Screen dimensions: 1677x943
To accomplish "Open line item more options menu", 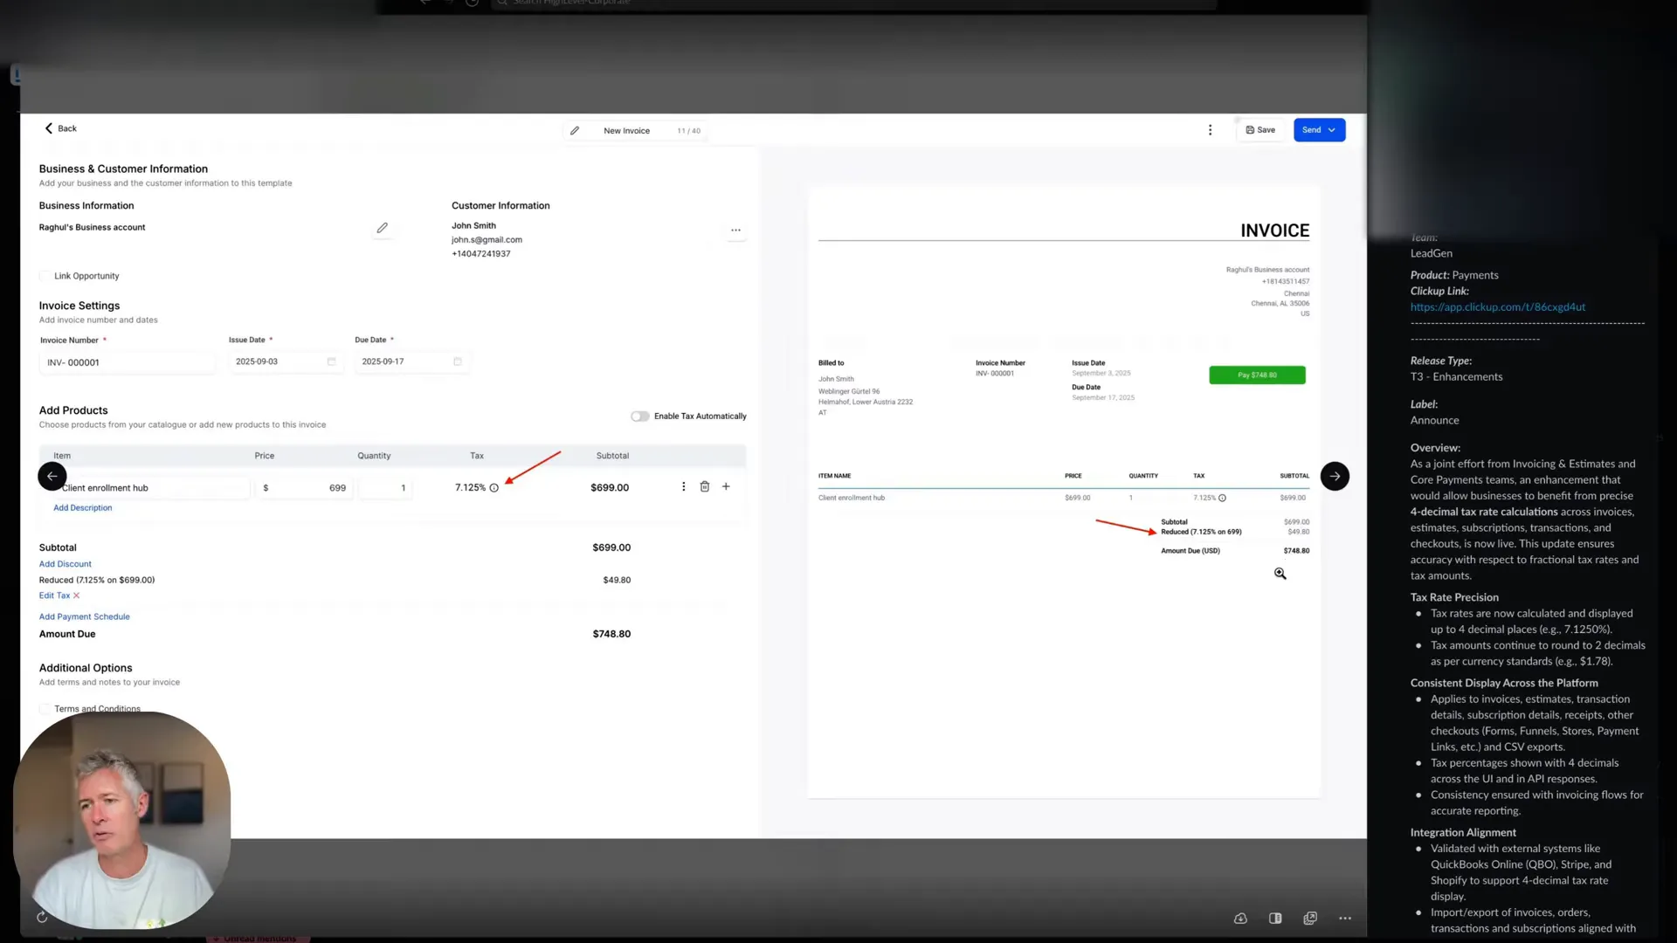I will [683, 486].
